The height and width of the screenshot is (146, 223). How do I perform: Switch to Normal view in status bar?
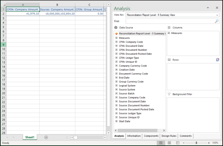(x=161, y=143)
